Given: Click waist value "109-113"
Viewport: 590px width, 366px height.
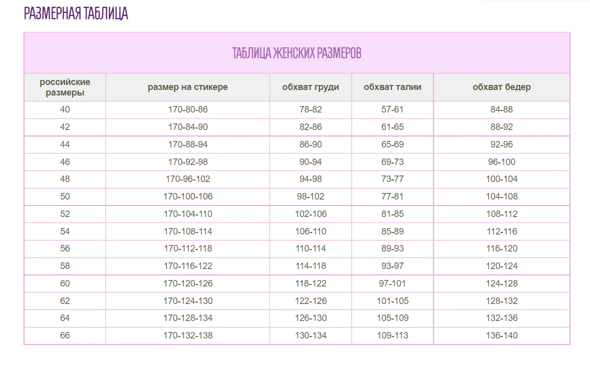Looking at the screenshot, I should pos(392,335).
